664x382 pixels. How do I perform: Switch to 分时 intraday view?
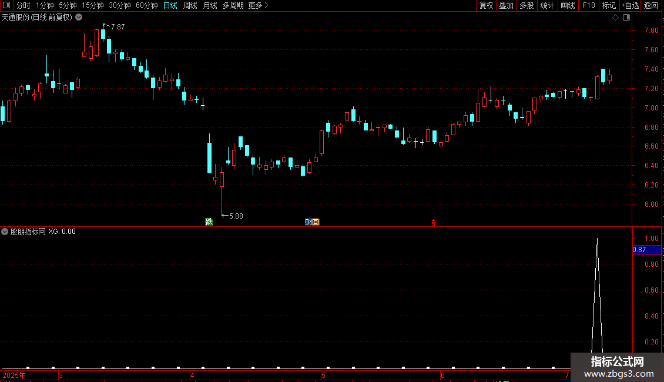pos(24,5)
